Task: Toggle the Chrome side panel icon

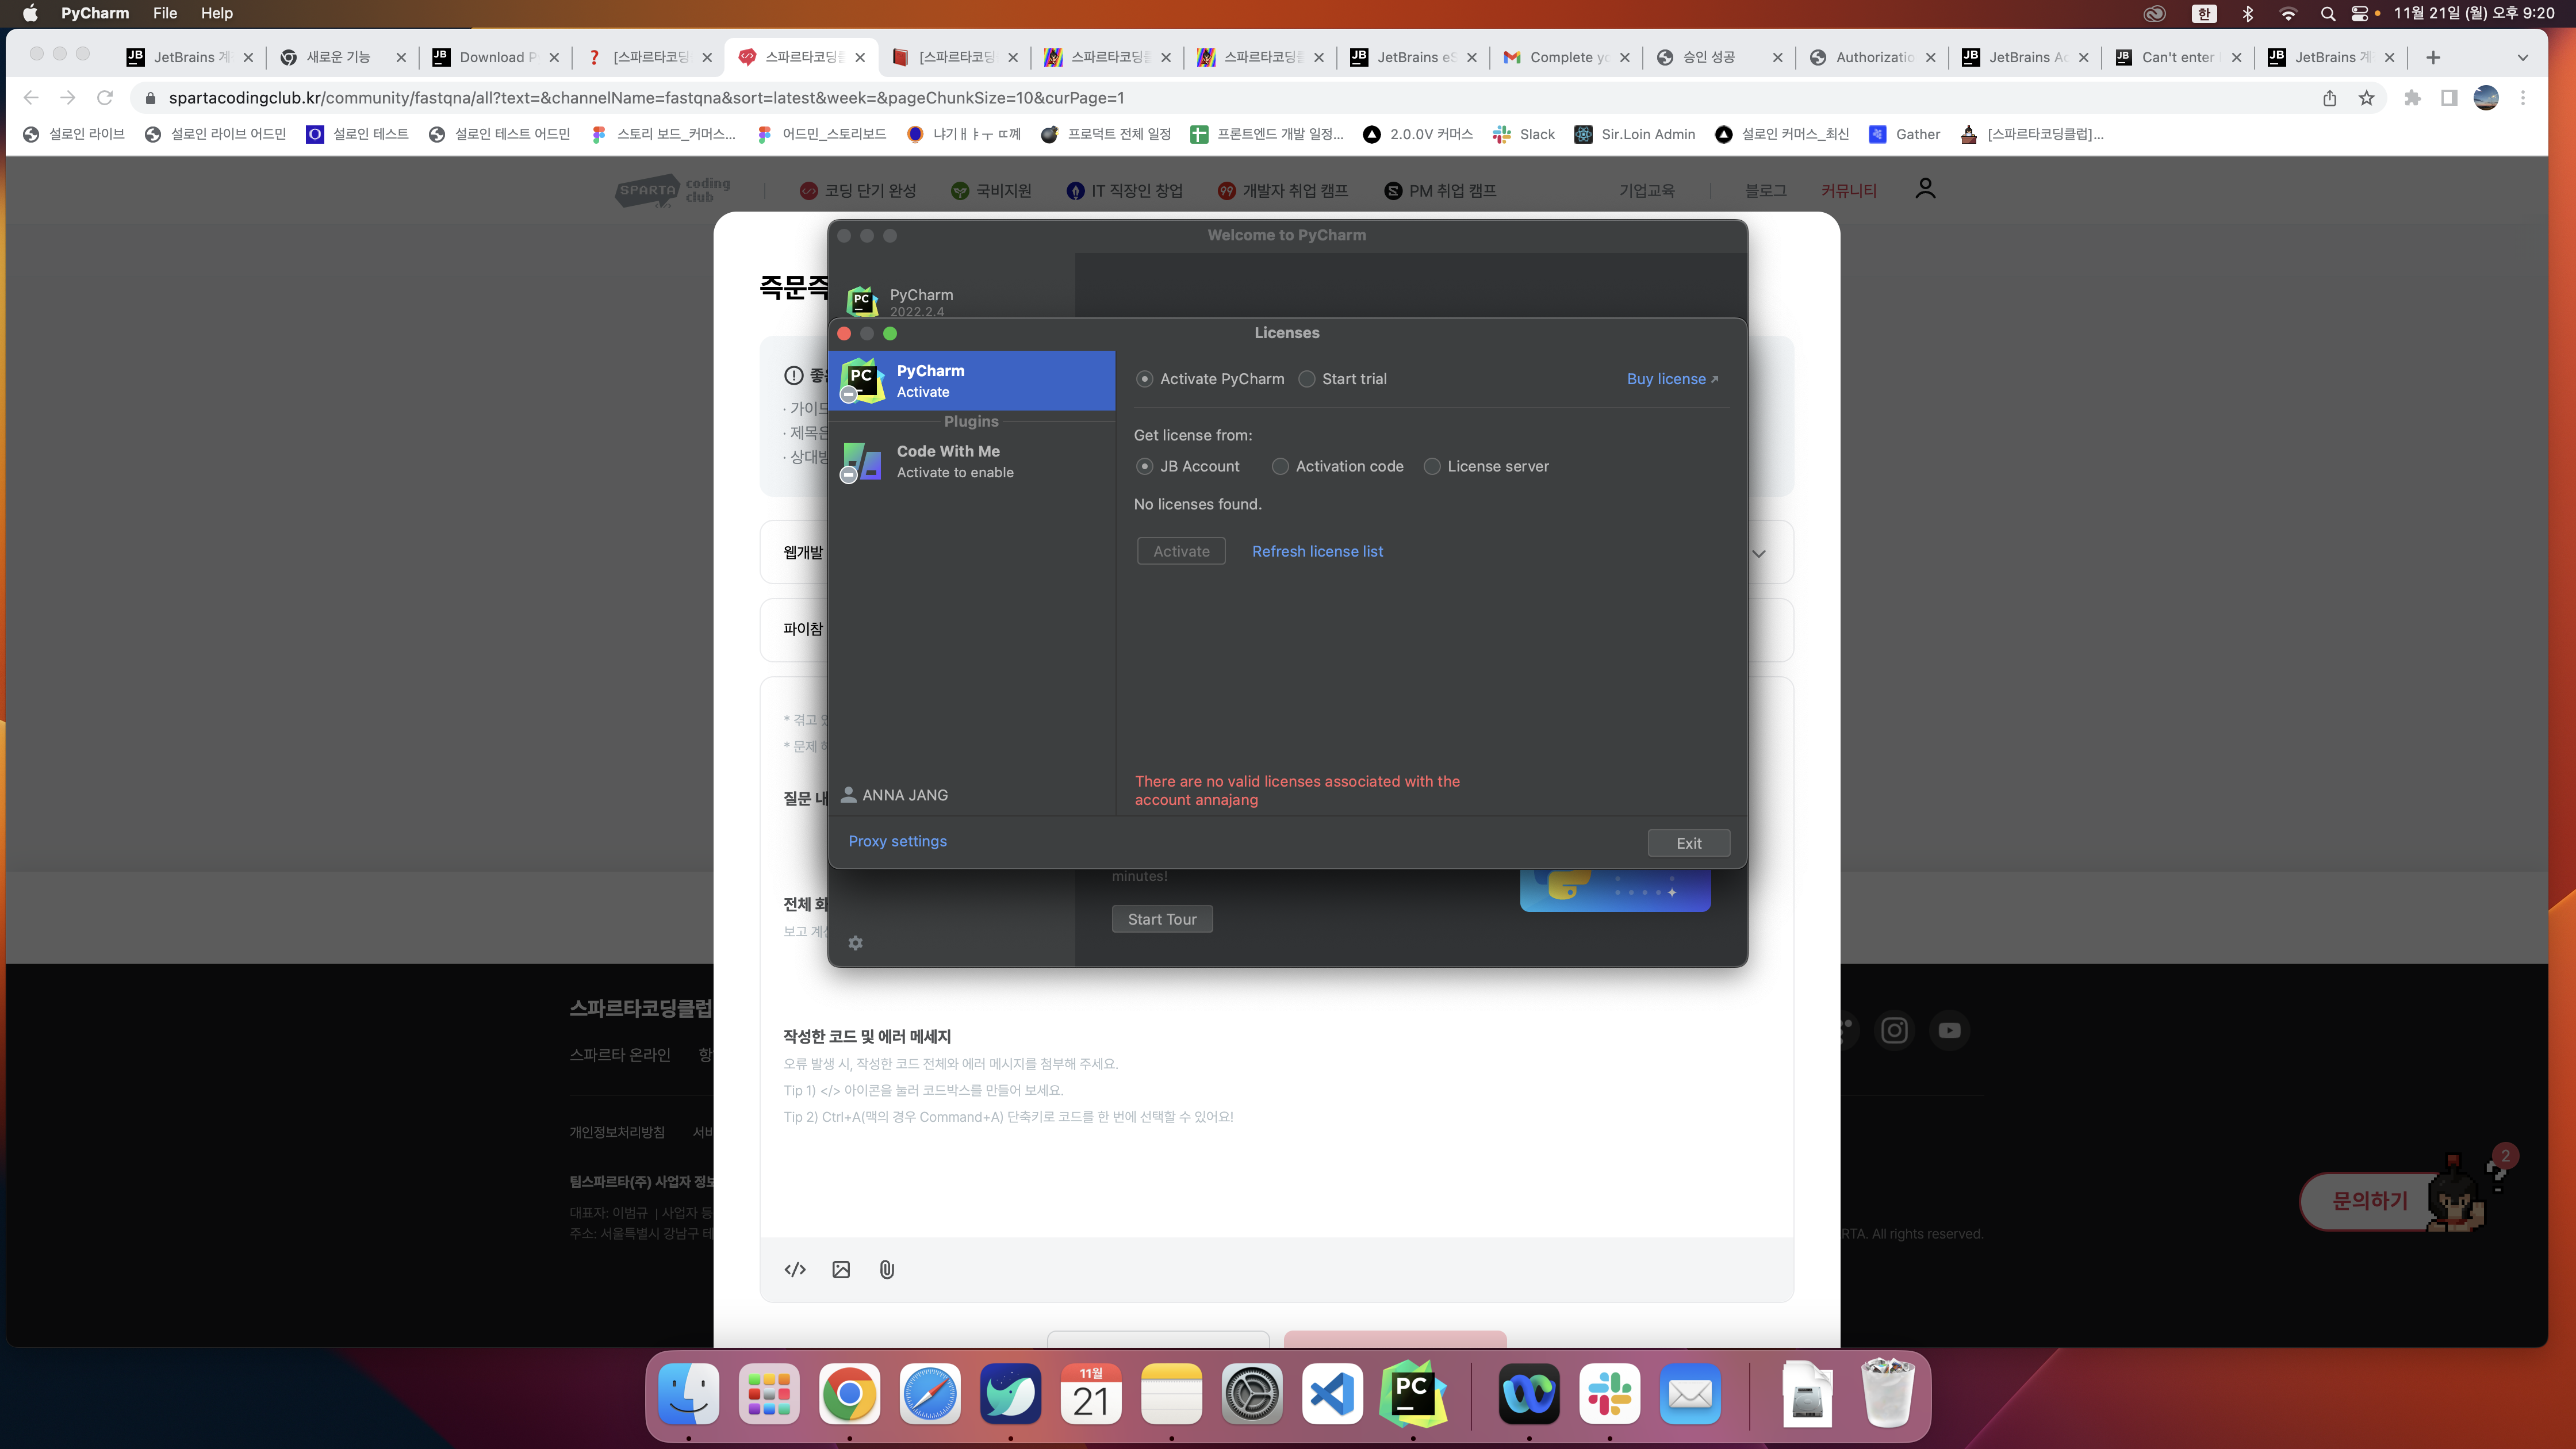Action: 2449,97
